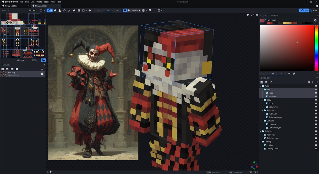Image resolution: width=319 pixels, height=174 pixels.
Task: Select the Color Picker eyedropper in toolbar
Action: (69, 10)
